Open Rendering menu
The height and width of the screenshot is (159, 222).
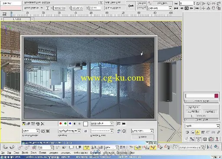(95, 153)
